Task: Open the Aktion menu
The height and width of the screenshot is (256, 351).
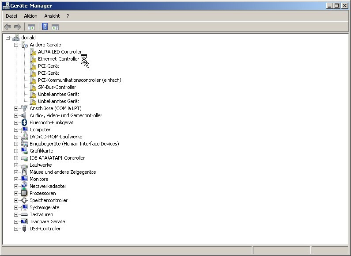Action: (x=30, y=16)
